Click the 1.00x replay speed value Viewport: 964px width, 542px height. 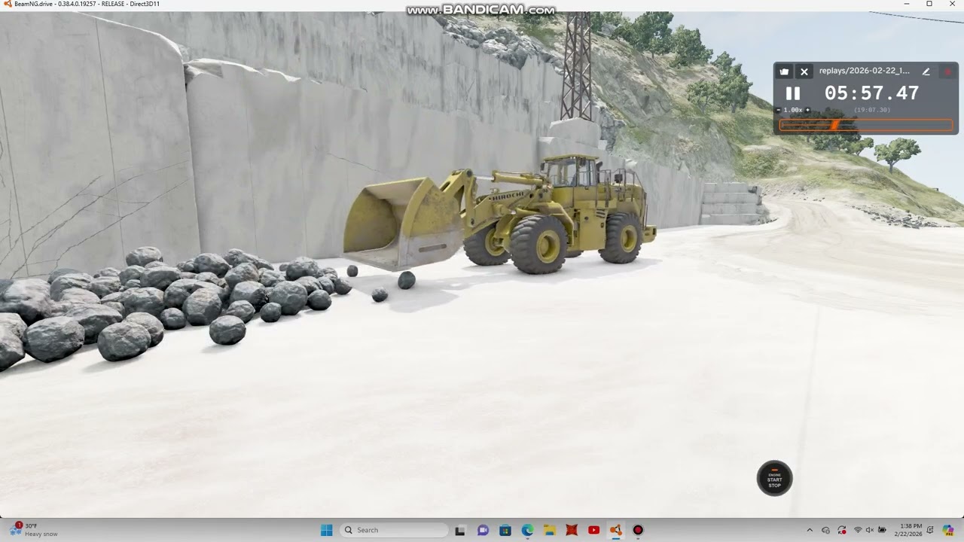coord(793,110)
